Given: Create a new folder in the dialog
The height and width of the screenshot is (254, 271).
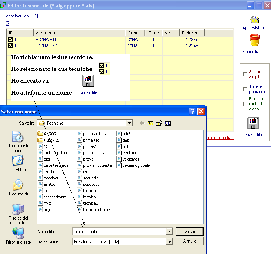Looking at the screenshot, I should click(159, 123).
